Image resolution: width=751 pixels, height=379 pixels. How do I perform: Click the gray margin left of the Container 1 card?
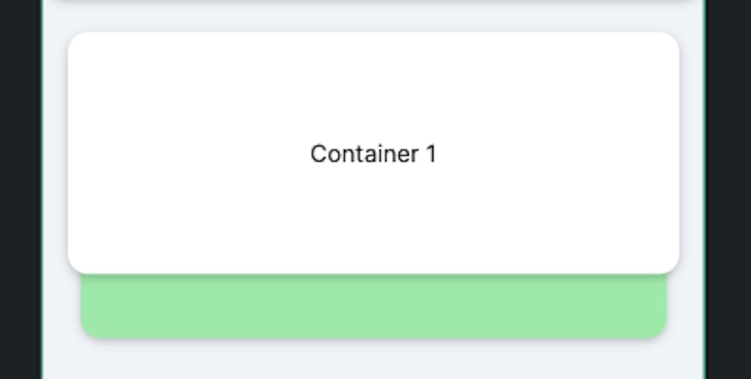coord(56,153)
